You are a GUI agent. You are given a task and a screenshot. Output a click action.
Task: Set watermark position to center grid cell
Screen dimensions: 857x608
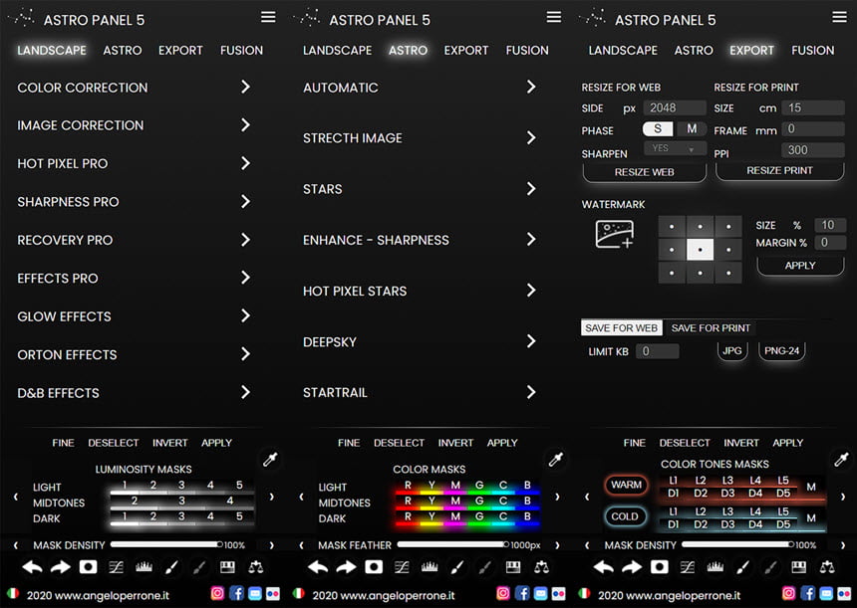pyautogui.click(x=701, y=250)
